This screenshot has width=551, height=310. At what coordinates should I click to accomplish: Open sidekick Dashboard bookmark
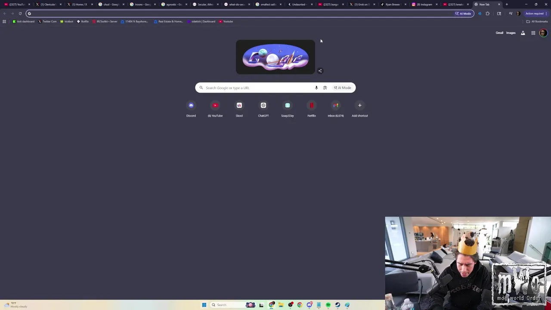click(x=201, y=22)
